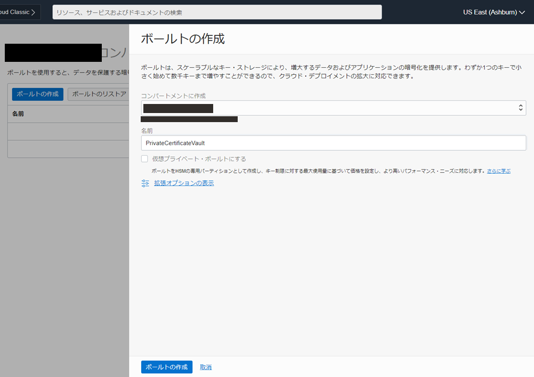534x377 pixels.
Task: Enable the 仮想プライベート・ボールトにする checkbox
Action: [144, 159]
